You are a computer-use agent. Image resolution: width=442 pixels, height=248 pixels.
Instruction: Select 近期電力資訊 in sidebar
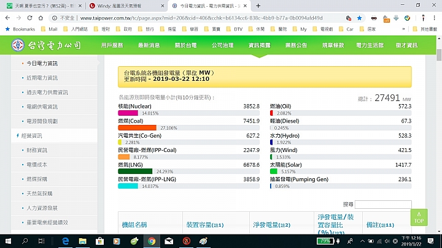[42, 78]
